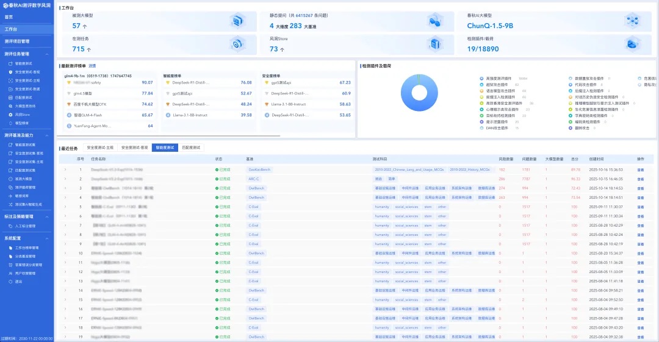Expand row 1 in the recent tasks table
The width and height of the screenshot is (659, 342).
65,179
